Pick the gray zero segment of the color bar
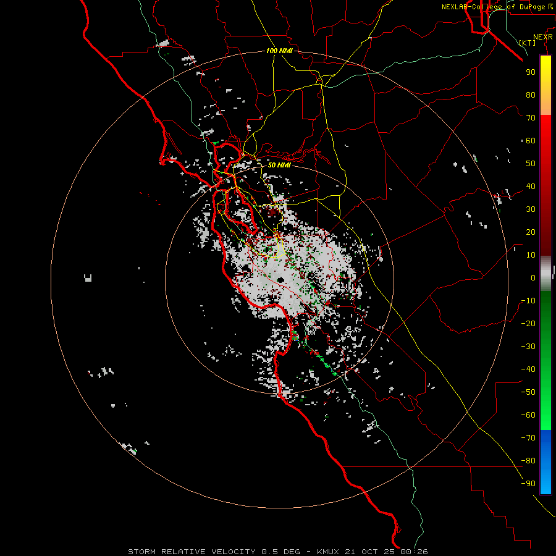Viewport: 556px width, 556px height. click(545, 274)
